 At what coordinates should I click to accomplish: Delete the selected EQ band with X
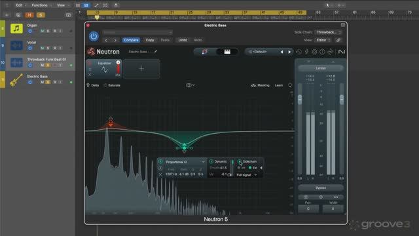160,174
